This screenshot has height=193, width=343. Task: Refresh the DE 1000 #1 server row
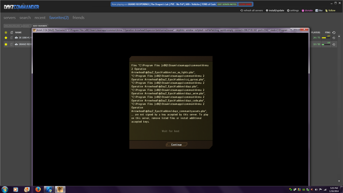(x=334, y=38)
